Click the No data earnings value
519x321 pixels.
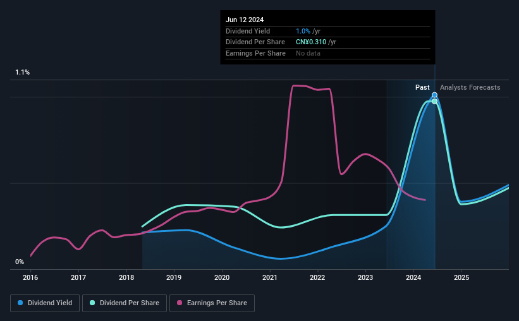coord(308,53)
